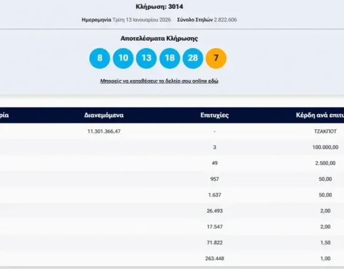The width and height of the screenshot is (344, 269).
Task: Select total columns value 2.822.606
Action: (x=225, y=20)
